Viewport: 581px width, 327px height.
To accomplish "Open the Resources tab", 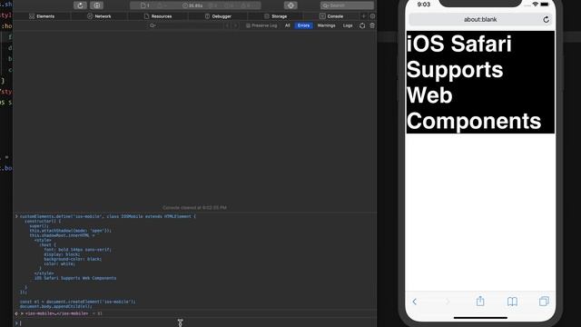I will (x=158, y=16).
